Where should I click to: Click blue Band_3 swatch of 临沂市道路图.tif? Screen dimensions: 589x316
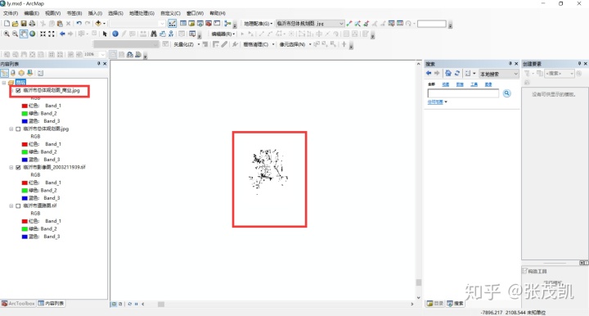pyautogui.click(x=25, y=237)
